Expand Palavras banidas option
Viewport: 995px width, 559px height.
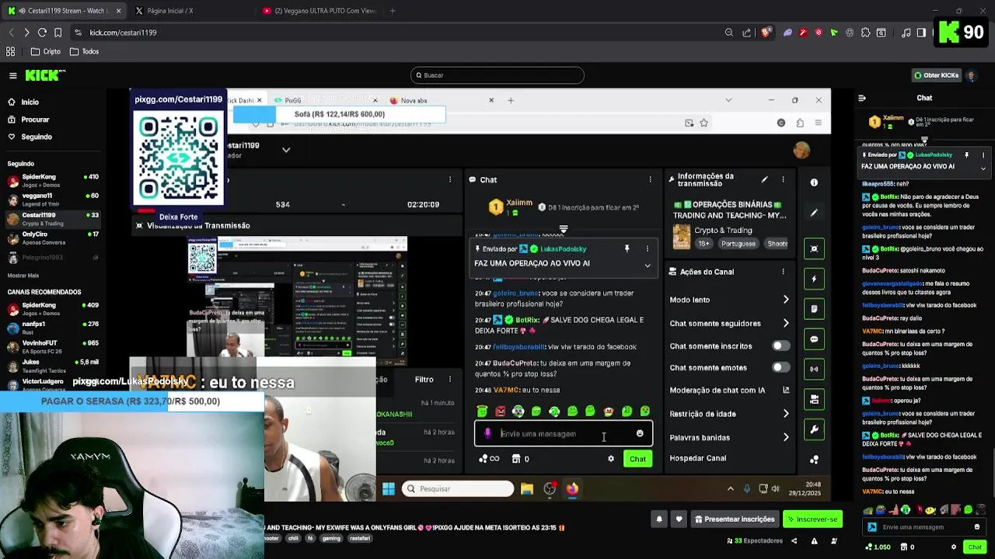786,437
